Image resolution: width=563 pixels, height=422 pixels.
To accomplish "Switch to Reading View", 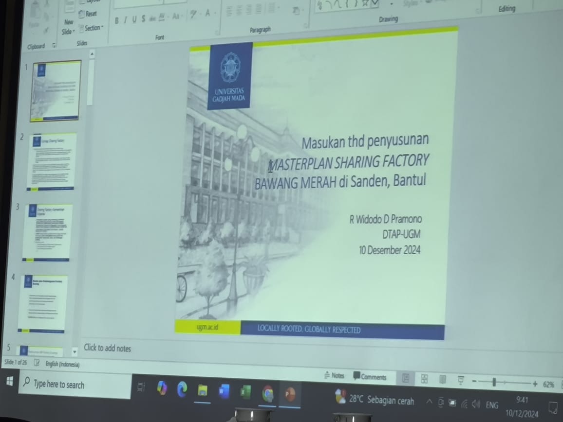I will [443, 380].
